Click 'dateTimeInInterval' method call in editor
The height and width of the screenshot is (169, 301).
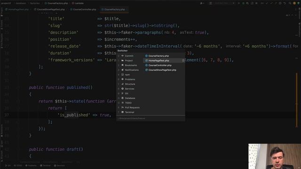pyautogui.click(x=158, y=46)
